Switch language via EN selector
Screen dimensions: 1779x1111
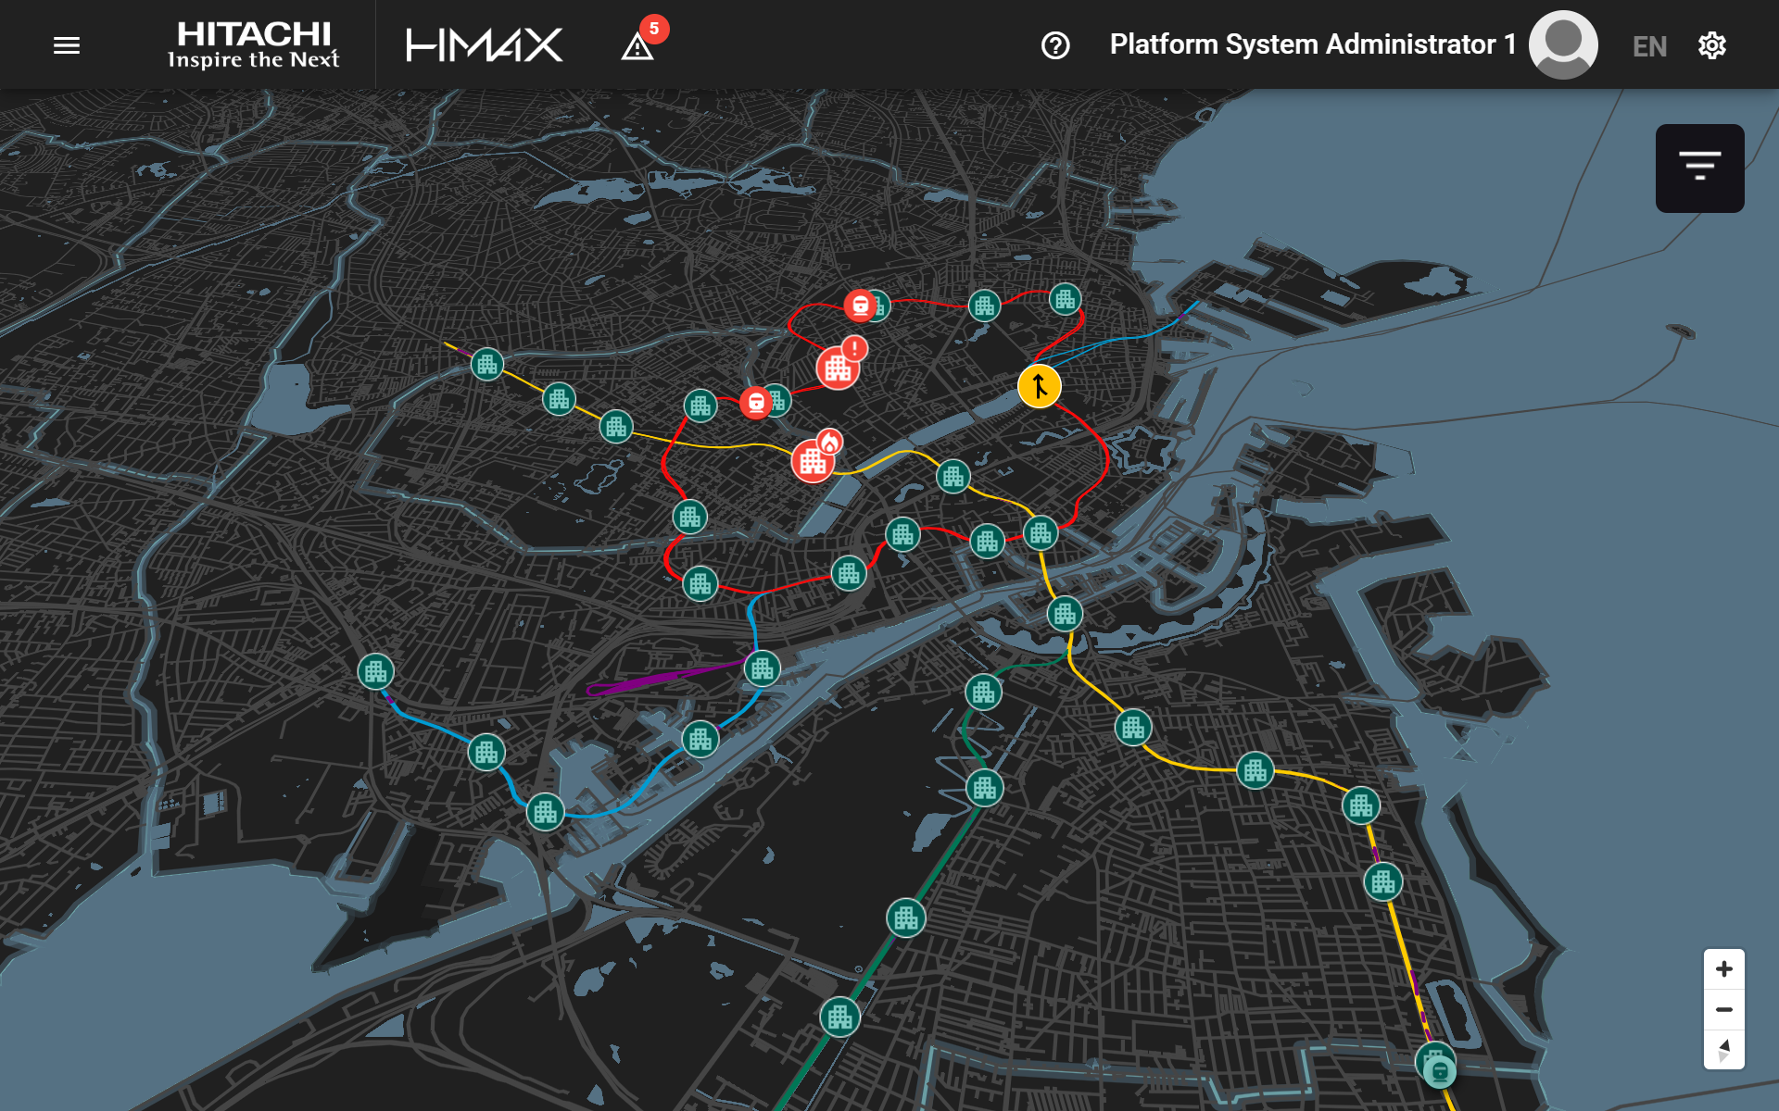pyautogui.click(x=1649, y=46)
